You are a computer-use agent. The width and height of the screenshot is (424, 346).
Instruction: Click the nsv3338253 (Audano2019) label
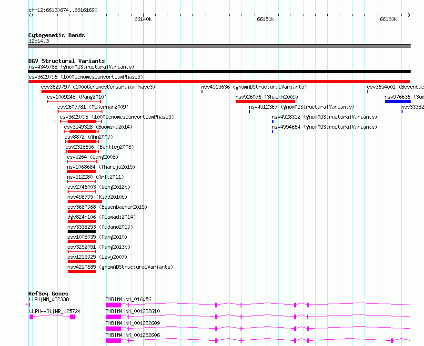(x=101, y=227)
